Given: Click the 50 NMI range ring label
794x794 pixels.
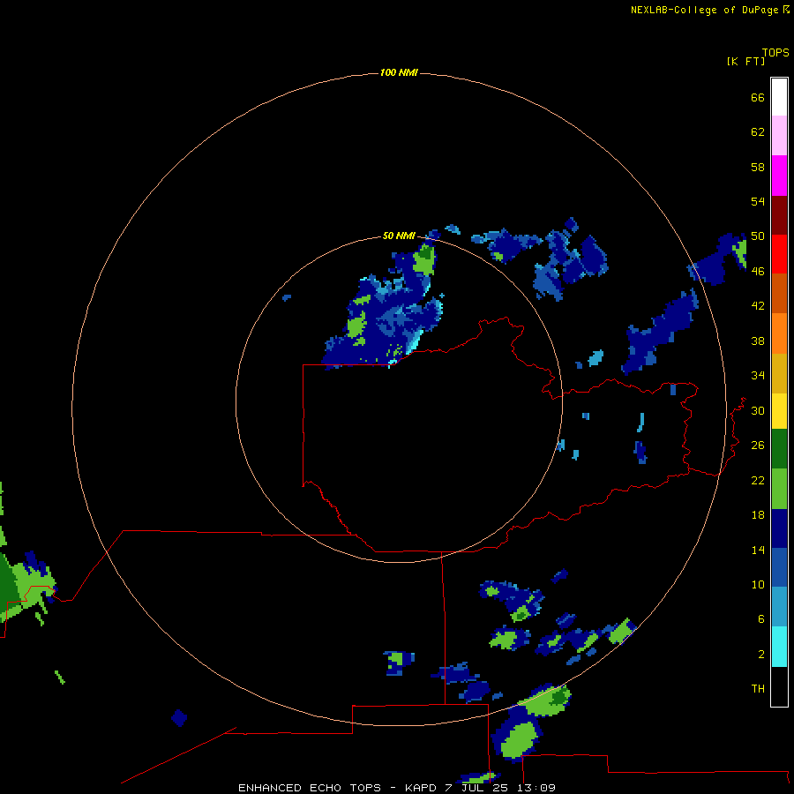Looking at the screenshot, I should (399, 236).
